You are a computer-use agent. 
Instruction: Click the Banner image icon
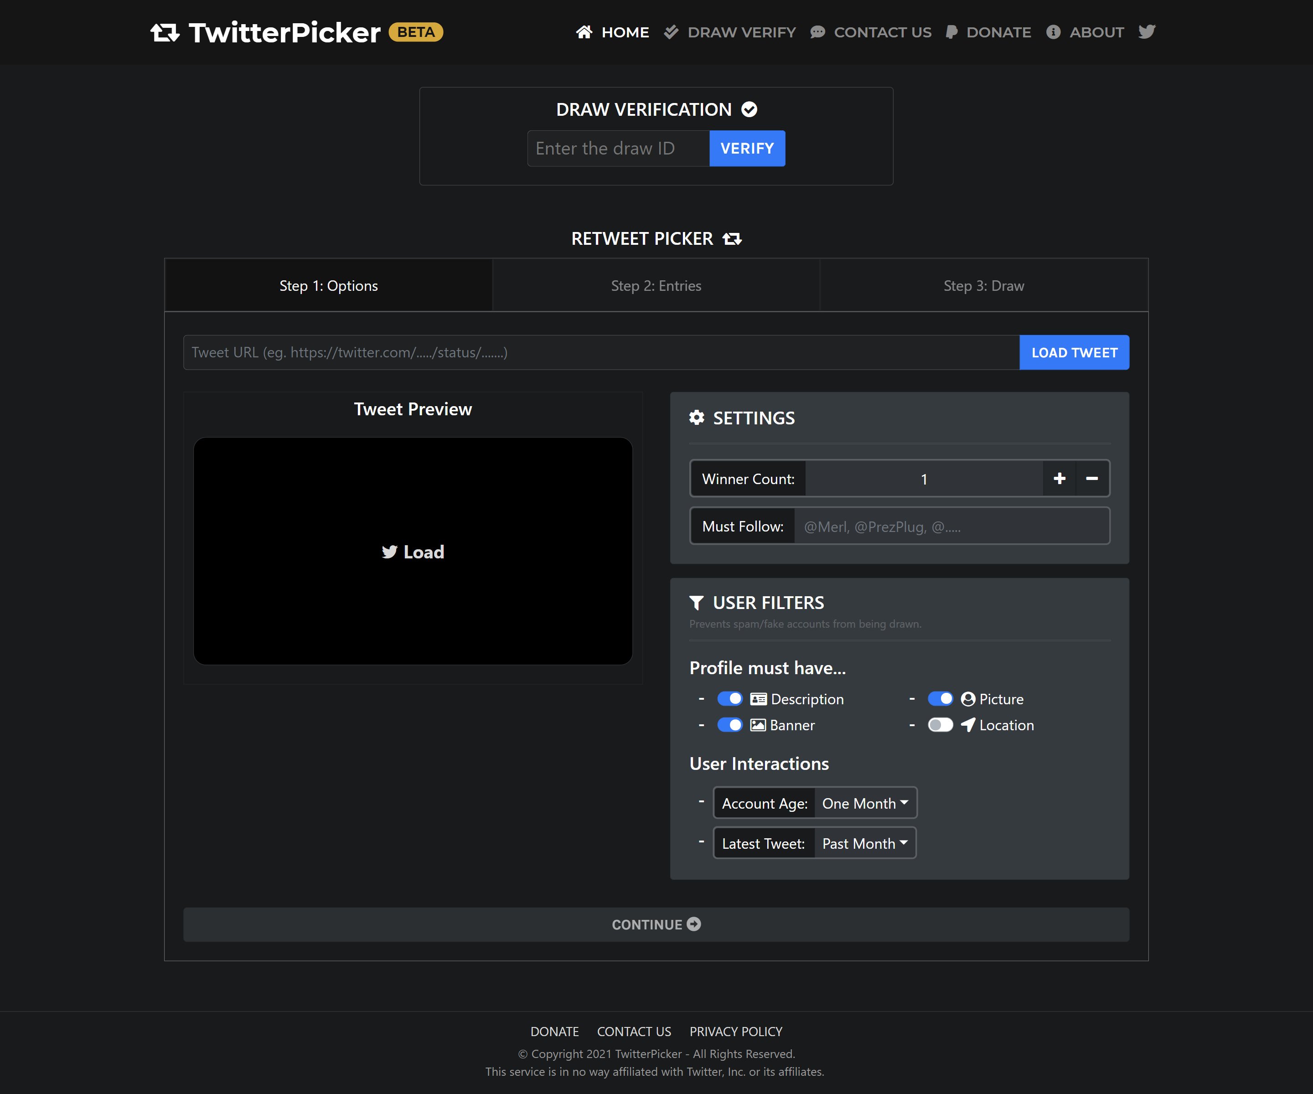758,725
